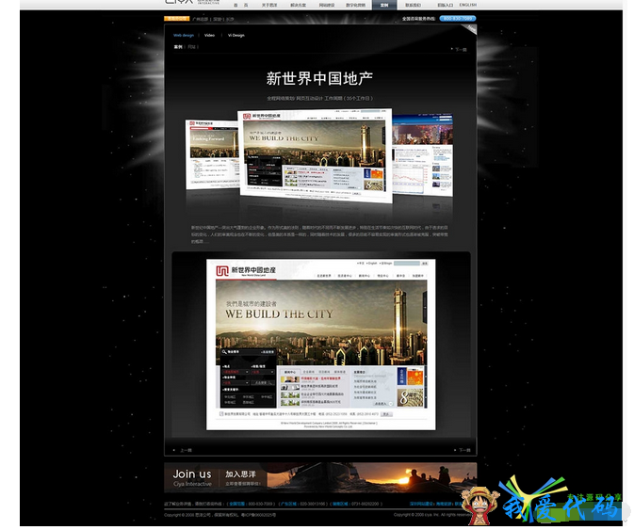Image resolution: width=634 pixels, height=530 pixels.
Task: Click the orange badge left of 广州总部
Action: (x=177, y=19)
